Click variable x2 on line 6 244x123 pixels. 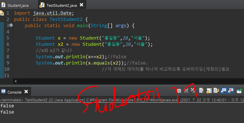[61, 45]
